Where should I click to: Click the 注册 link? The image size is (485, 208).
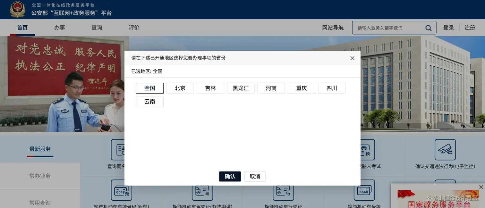(x=470, y=28)
